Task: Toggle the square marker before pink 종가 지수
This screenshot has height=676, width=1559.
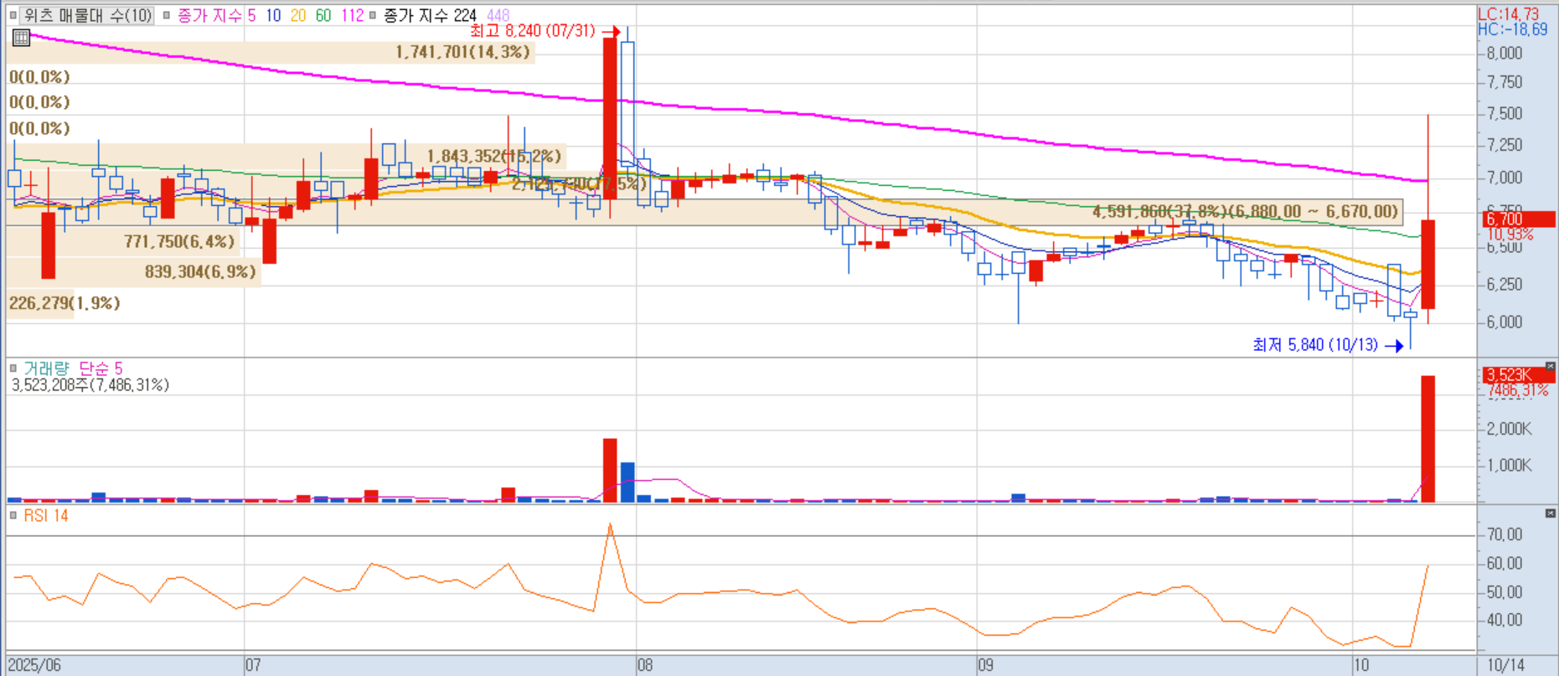Action: coord(166,15)
